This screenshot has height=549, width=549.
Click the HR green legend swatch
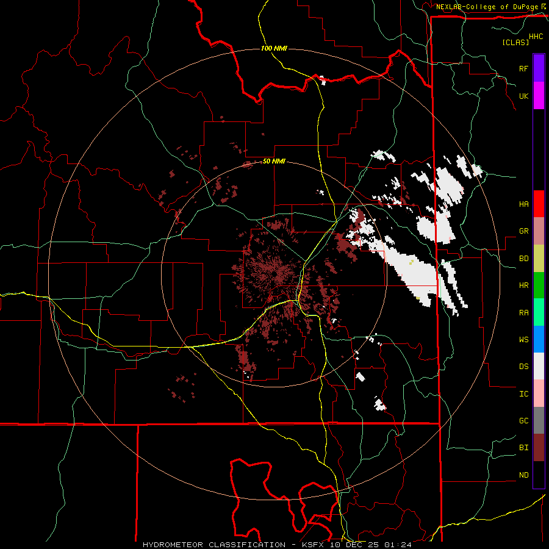coord(539,285)
